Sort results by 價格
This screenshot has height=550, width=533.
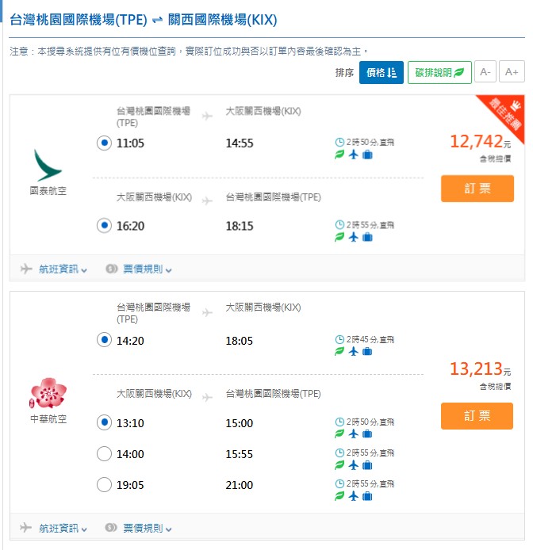click(x=381, y=72)
